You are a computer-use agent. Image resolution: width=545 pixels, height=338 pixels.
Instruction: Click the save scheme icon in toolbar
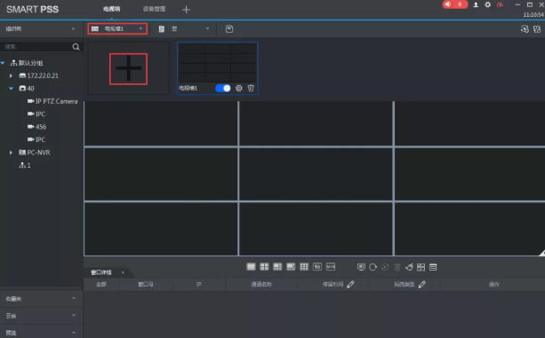click(229, 28)
